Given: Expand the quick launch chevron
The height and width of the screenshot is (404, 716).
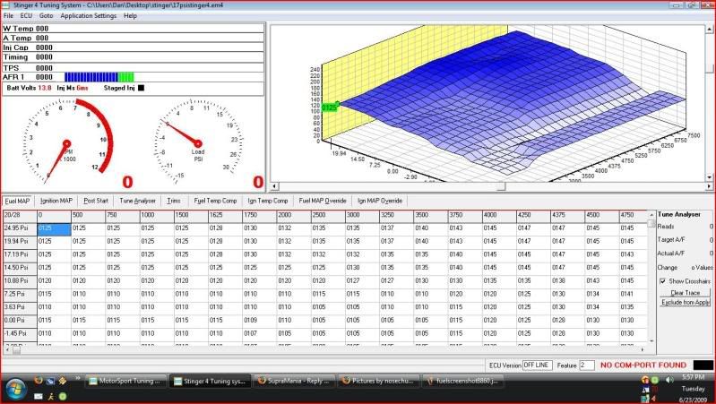Looking at the screenshot, I should [x=78, y=379].
